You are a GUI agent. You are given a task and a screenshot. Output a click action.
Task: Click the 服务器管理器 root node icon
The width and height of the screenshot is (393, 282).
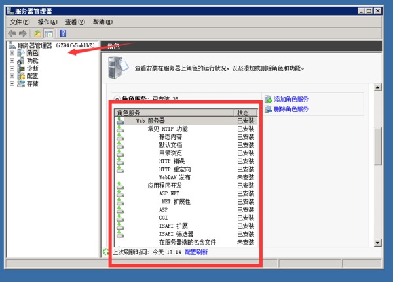pos(12,45)
